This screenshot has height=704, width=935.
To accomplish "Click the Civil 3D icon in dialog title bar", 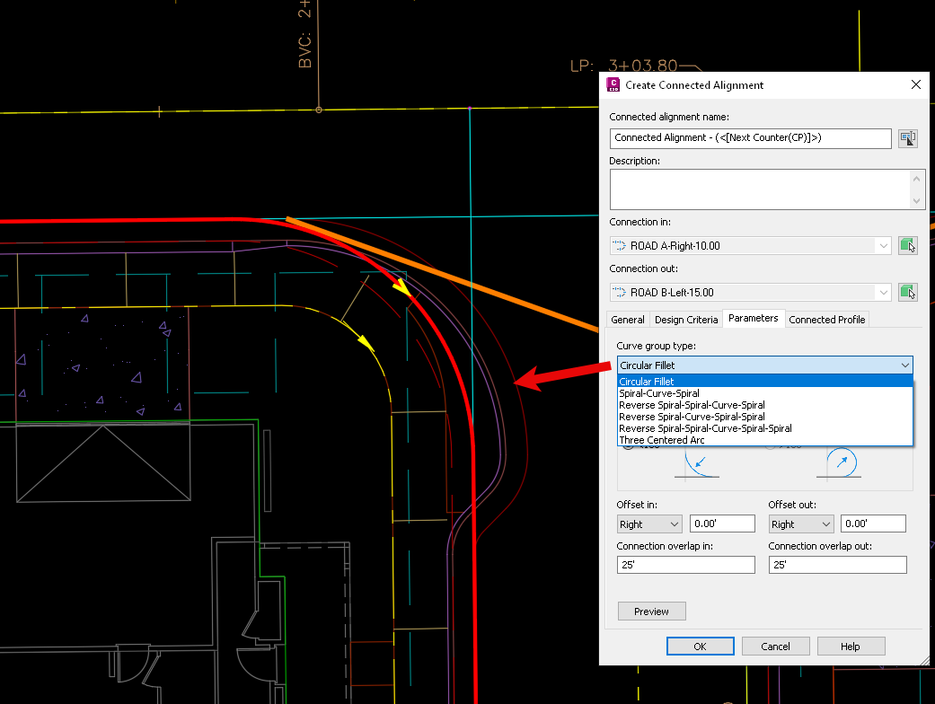I will coord(613,84).
